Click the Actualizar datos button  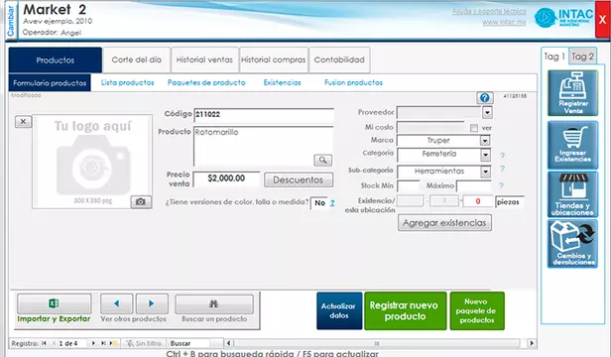point(339,311)
